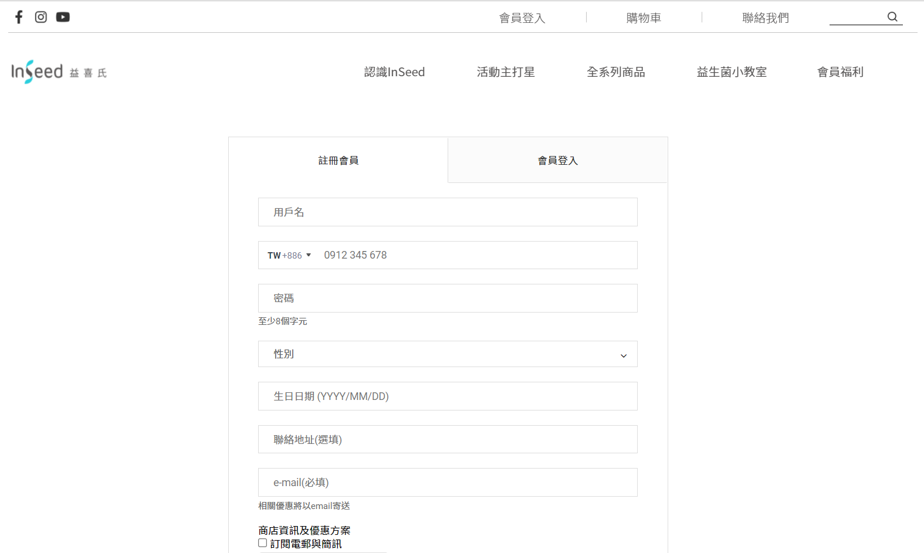Open the TW +886 country code dropdown
The image size is (924, 553).
[289, 256]
